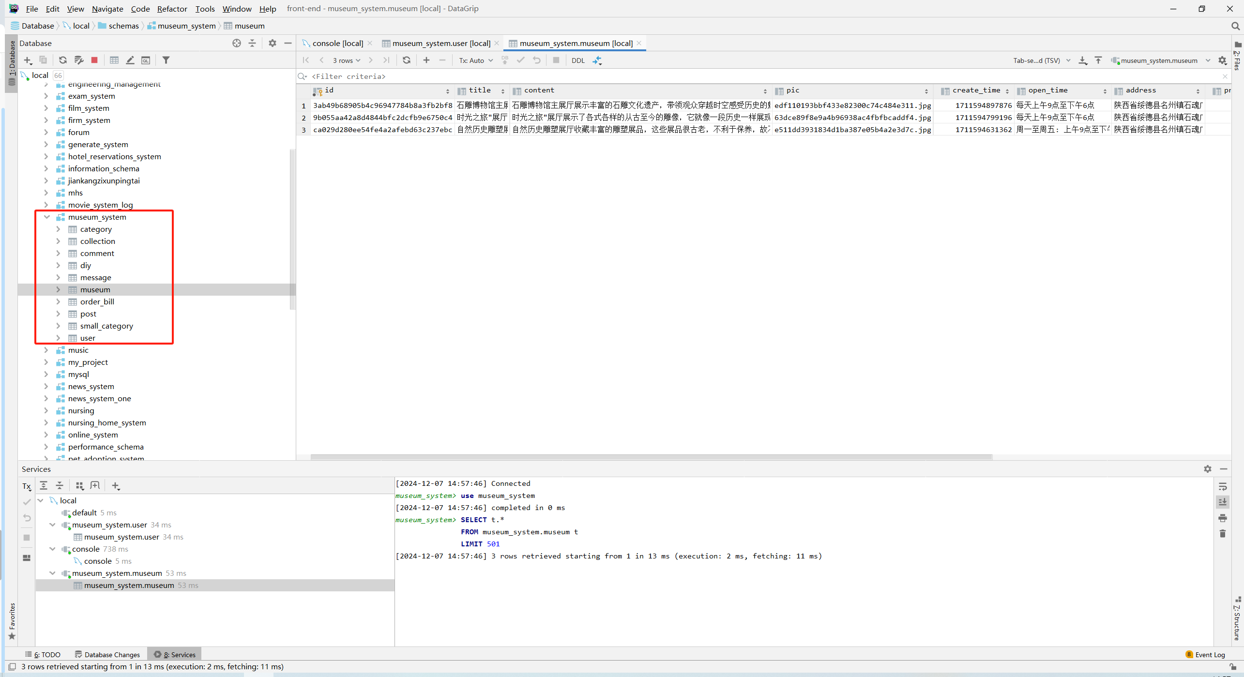Open the data source properties wrench icon
Screen dimensions: 1244x677
79,60
